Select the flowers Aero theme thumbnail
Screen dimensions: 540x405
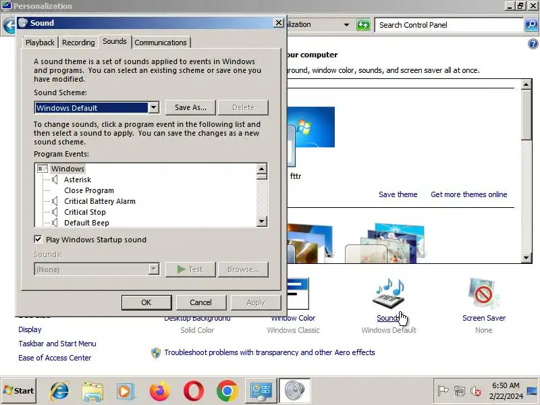385,243
